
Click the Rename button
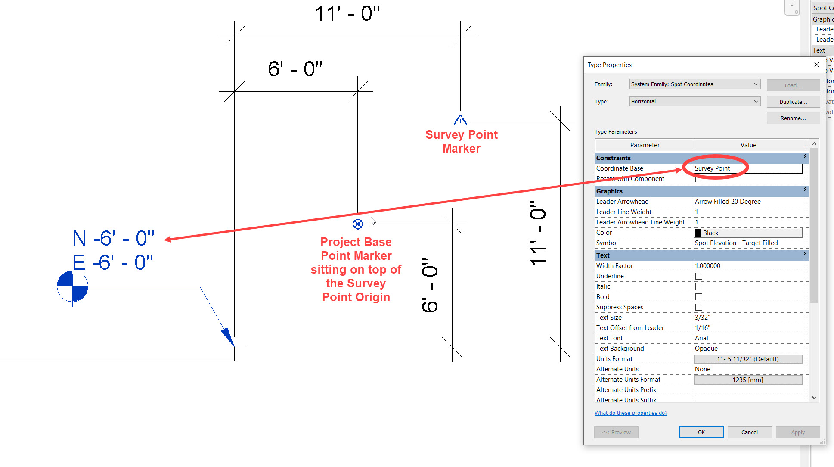tap(793, 118)
